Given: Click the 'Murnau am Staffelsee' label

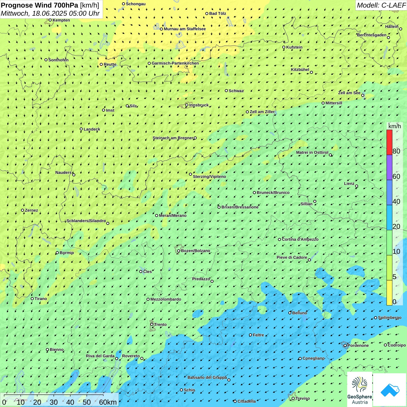Looking at the screenshot, I should (185, 29).
